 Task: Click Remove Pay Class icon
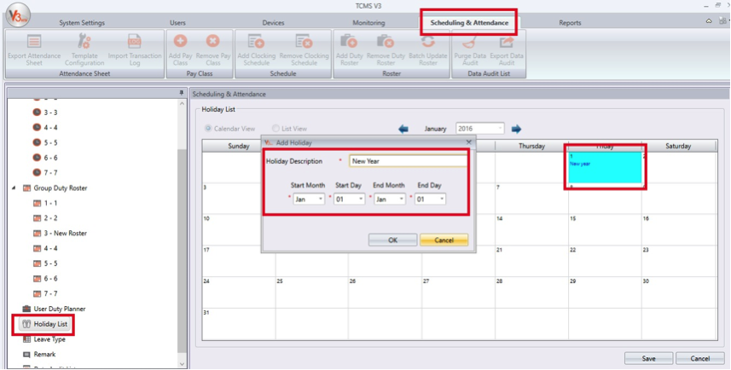[212, 42]
